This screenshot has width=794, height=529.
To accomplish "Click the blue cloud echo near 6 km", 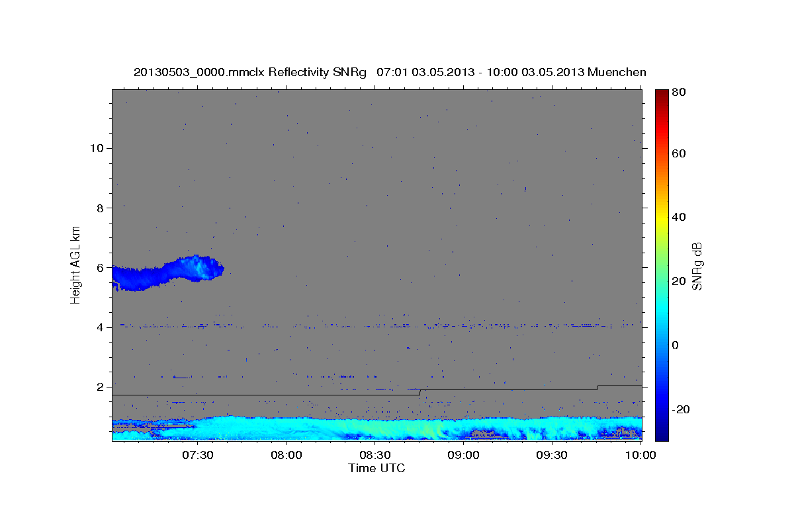I will coord(169,272).
